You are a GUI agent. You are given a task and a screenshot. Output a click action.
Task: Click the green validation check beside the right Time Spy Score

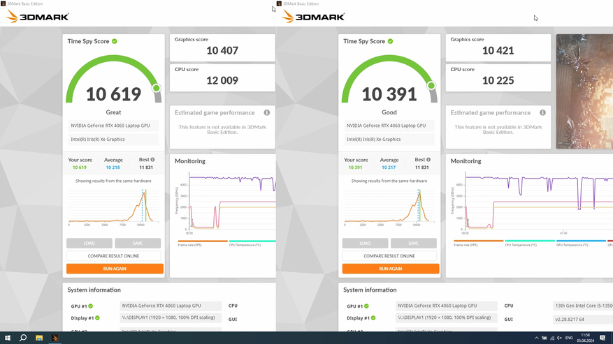(390, 41)
